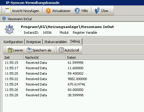
Task: Click data value 38.599998
Action: click(75, 95)
